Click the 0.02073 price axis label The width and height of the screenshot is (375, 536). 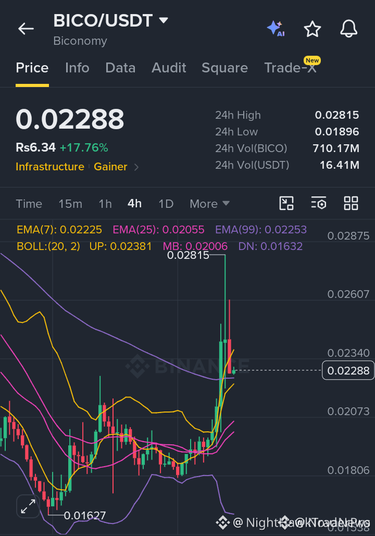pyautogui.click(x=348, y=411)
